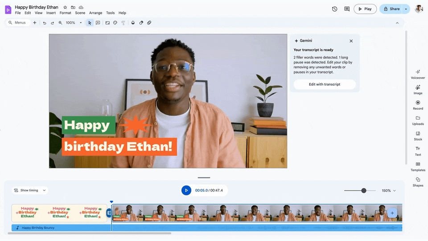
Task: Open version history clock icon
Action: click(335, 9)
